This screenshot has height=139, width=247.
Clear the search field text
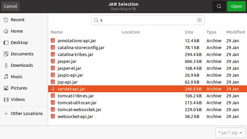pos(199,20)
